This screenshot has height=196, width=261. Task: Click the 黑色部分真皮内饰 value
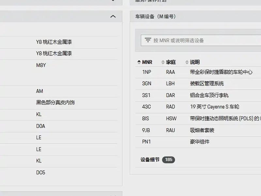pyautogui.click(x=55, y=102)
